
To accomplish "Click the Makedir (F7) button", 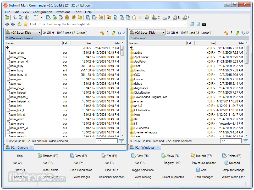I will (201, 156).
